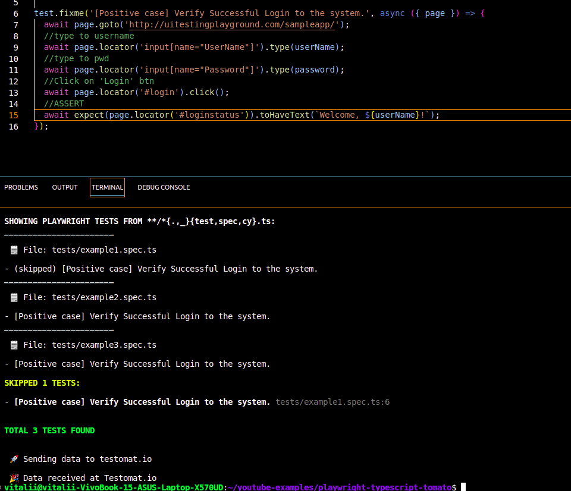Click the rocket icon before Sending data
Image resolution: width=571 pixels, height=491 pixels.
14,459
